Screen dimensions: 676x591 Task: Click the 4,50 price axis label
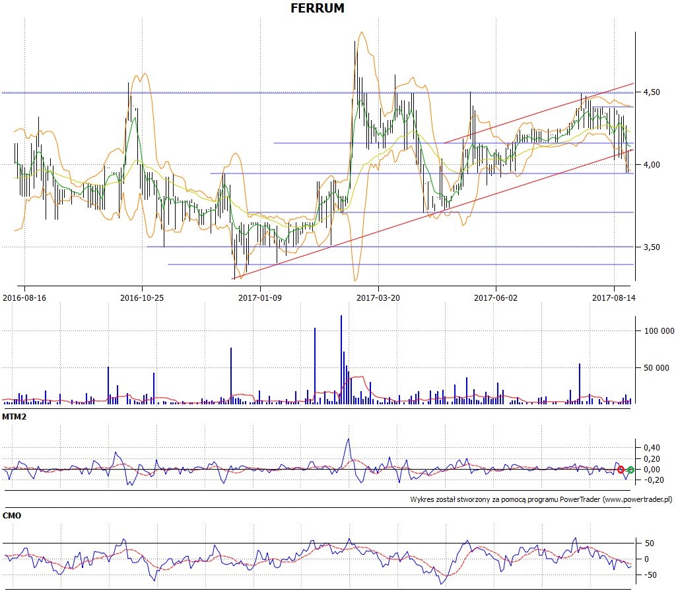tap(652, 92)
